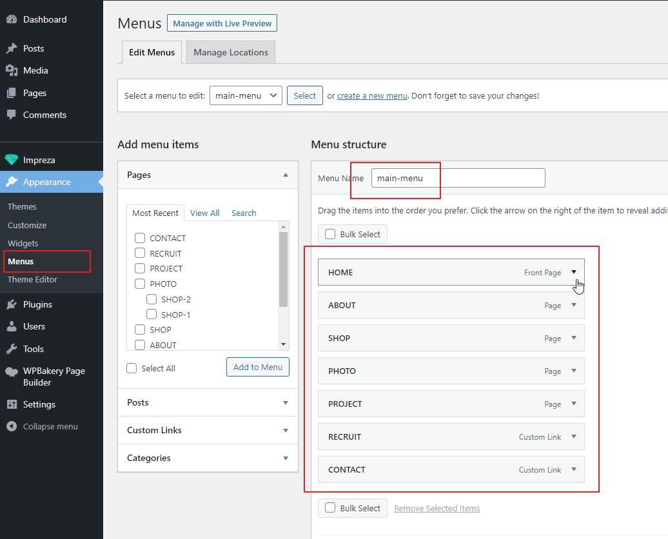Click the Impreza diamond icon
668x539 pixels.
pyautogui.click(x=12, y=160)
